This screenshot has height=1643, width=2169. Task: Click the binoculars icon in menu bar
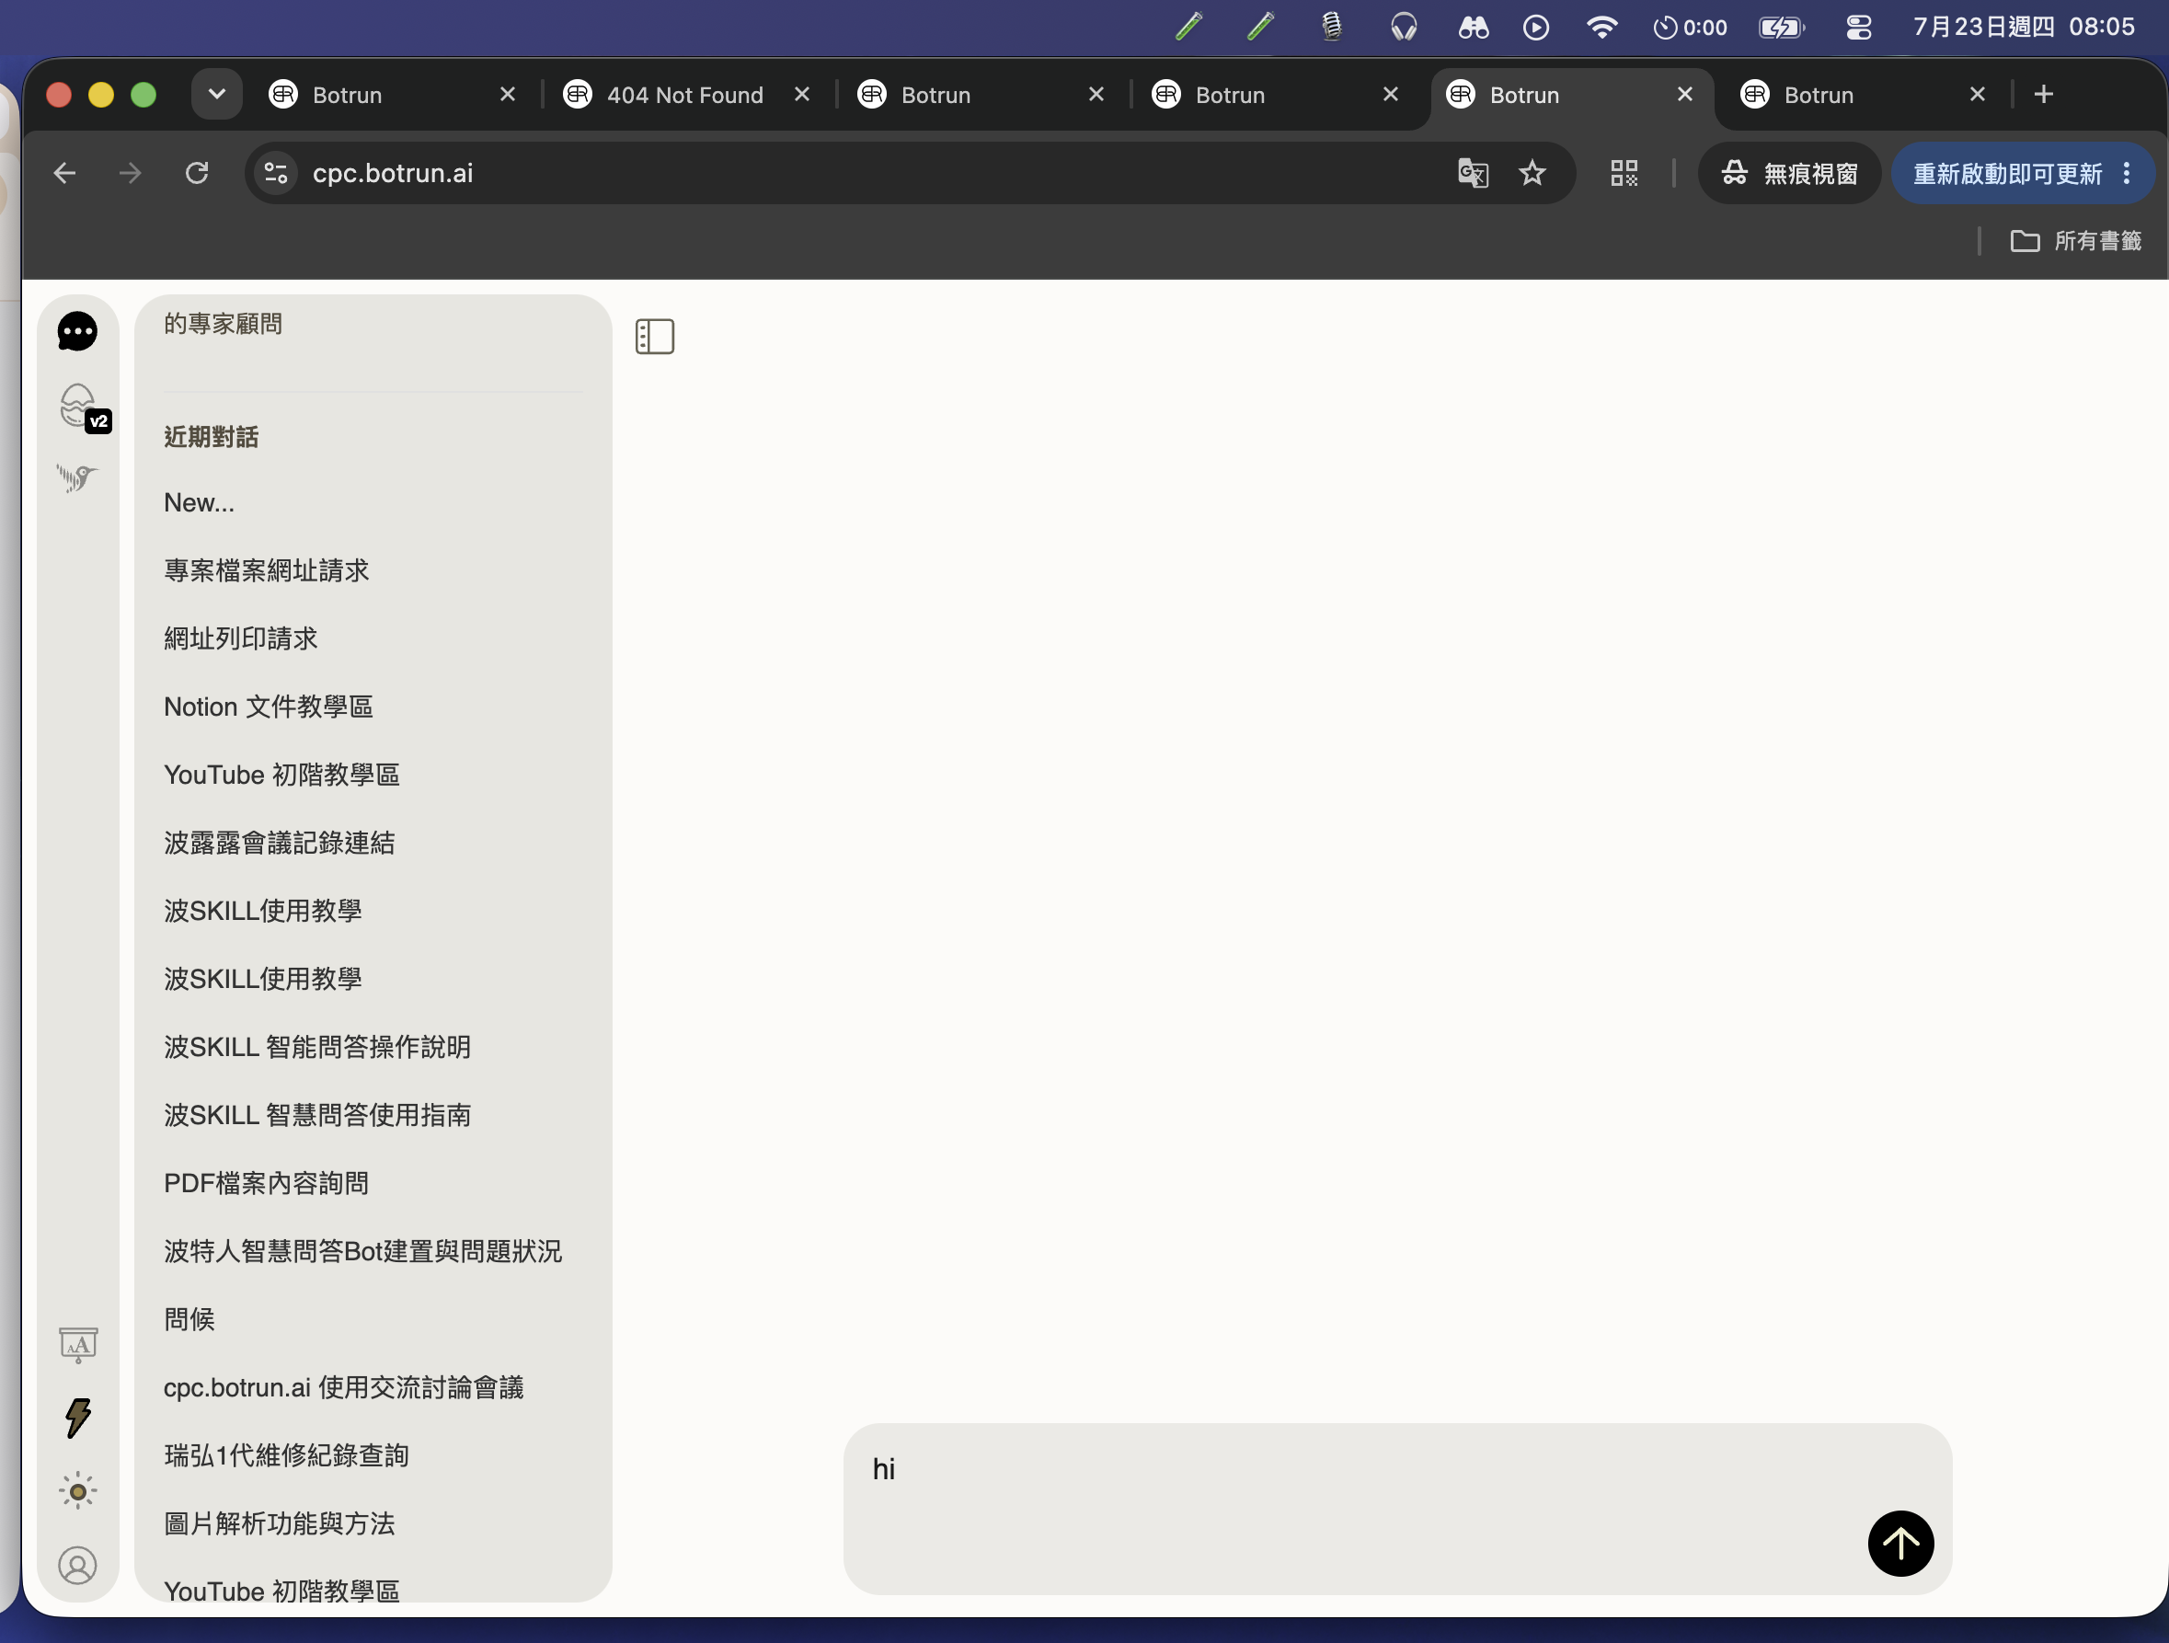pos(1473,28)
